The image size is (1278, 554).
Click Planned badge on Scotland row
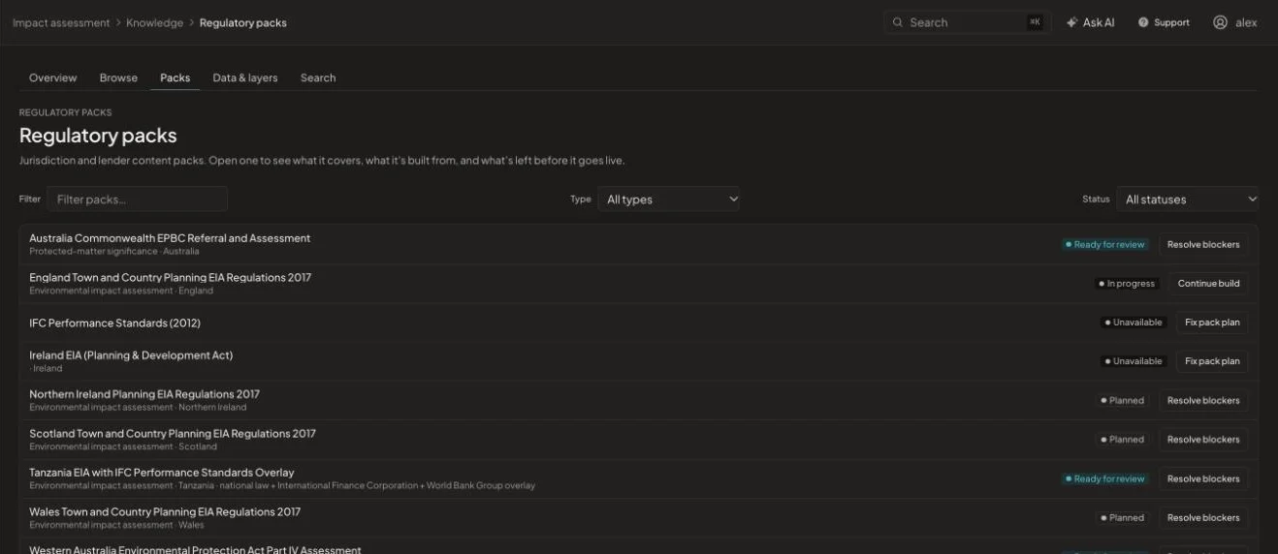pos(1122,440)
